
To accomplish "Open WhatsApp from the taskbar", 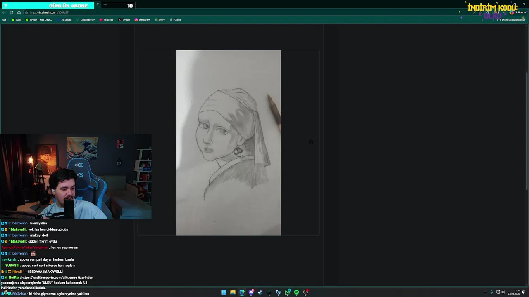I will coord(287,292).
